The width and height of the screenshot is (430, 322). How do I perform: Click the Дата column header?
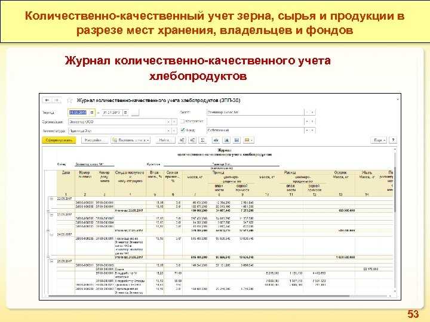pos(66,173)
